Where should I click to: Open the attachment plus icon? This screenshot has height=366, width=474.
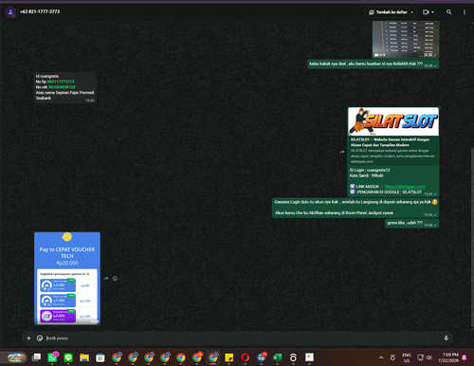(28, 339)
